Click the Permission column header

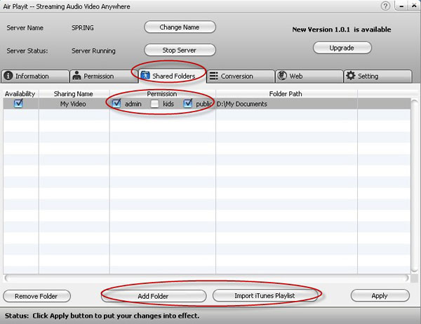click(x=162, y=94)
